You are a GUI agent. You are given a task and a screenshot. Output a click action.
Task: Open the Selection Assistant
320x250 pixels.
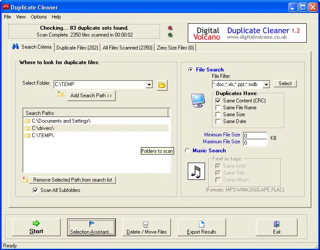click(91, 227)
